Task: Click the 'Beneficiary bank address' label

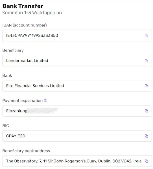Action: 26,151
